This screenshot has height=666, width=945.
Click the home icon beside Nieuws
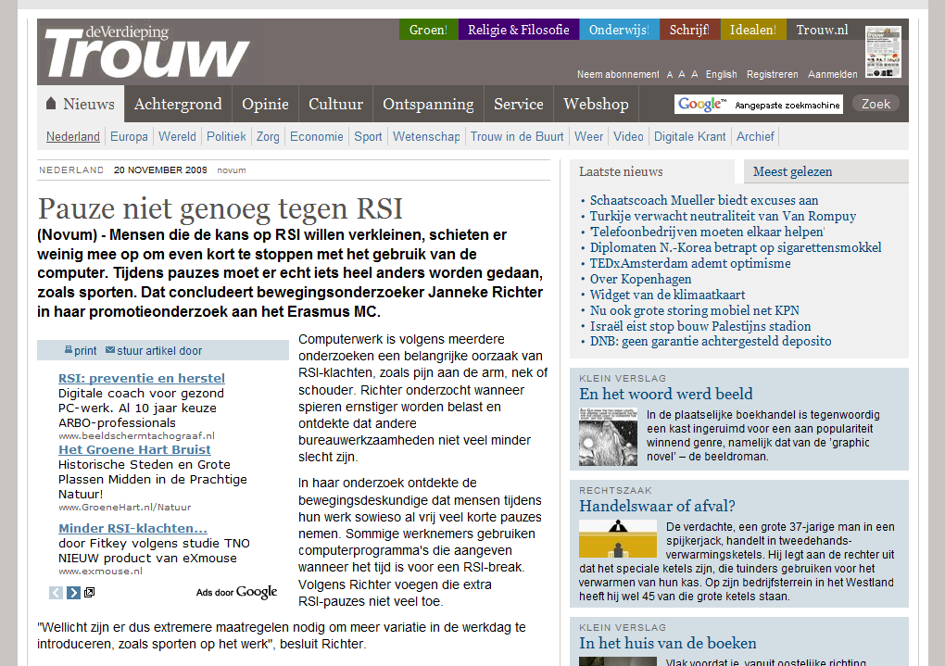coord(52,104)
